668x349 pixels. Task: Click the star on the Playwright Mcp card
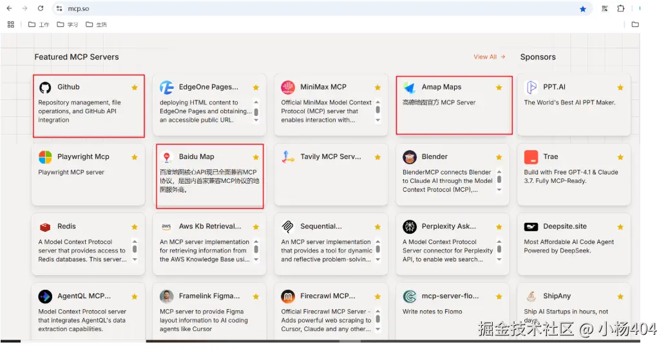pyautogui.click(x=135, y=157)
